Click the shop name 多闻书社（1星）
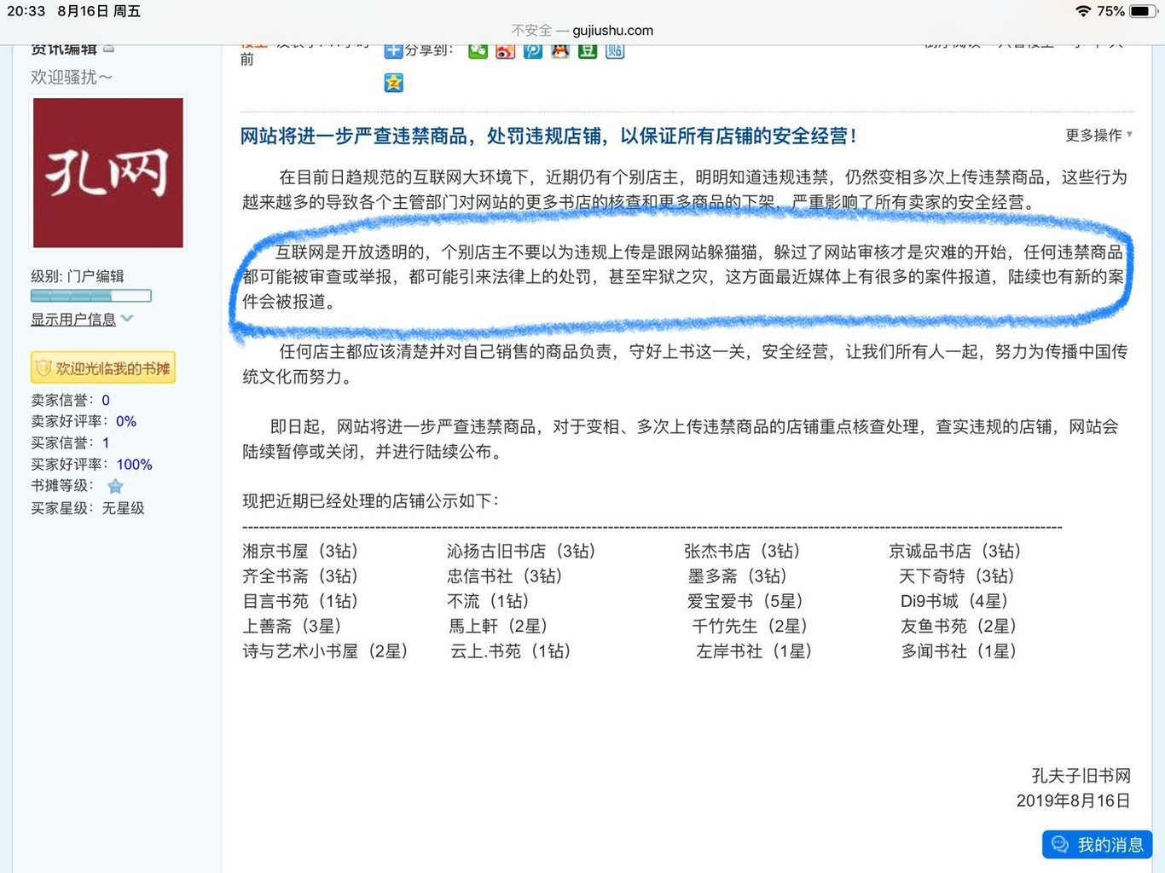This screenshot has height=873, width=1165. click(959, 650)
